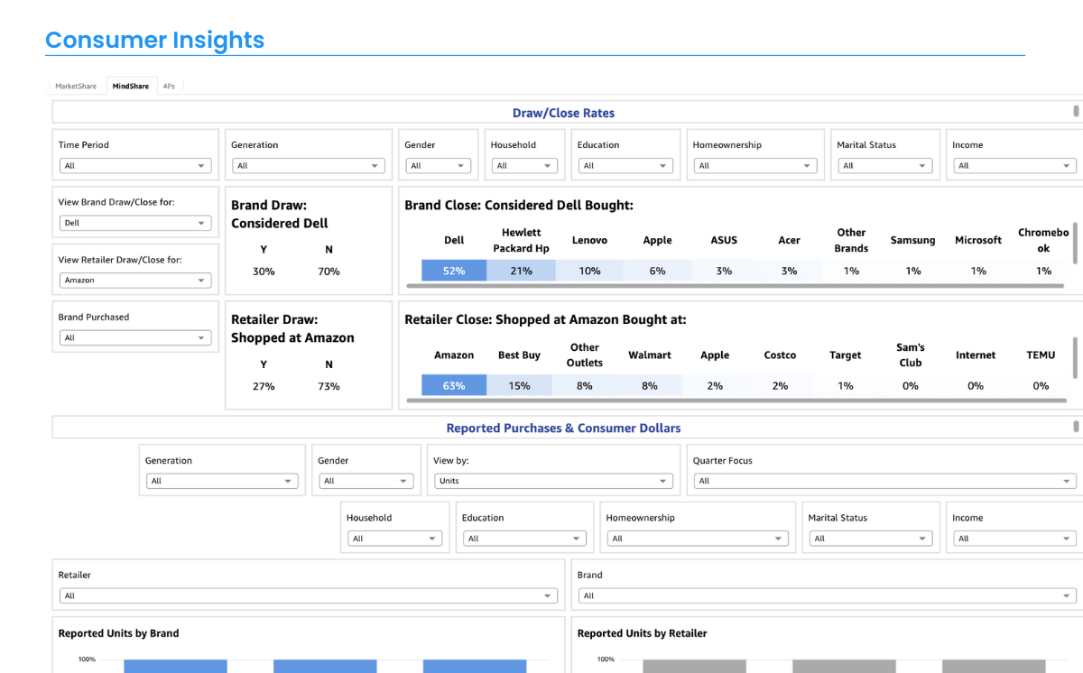1083x673 pixels.
Task: Open the Retailer filter dropdown
Action: 309,595
